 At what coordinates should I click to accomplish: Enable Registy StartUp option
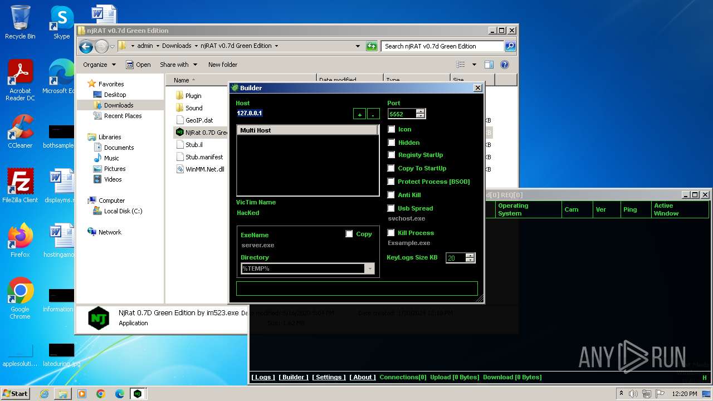392,155
